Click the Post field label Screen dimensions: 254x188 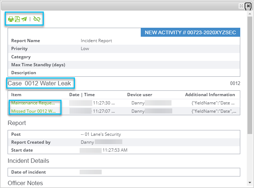point(16,134)
